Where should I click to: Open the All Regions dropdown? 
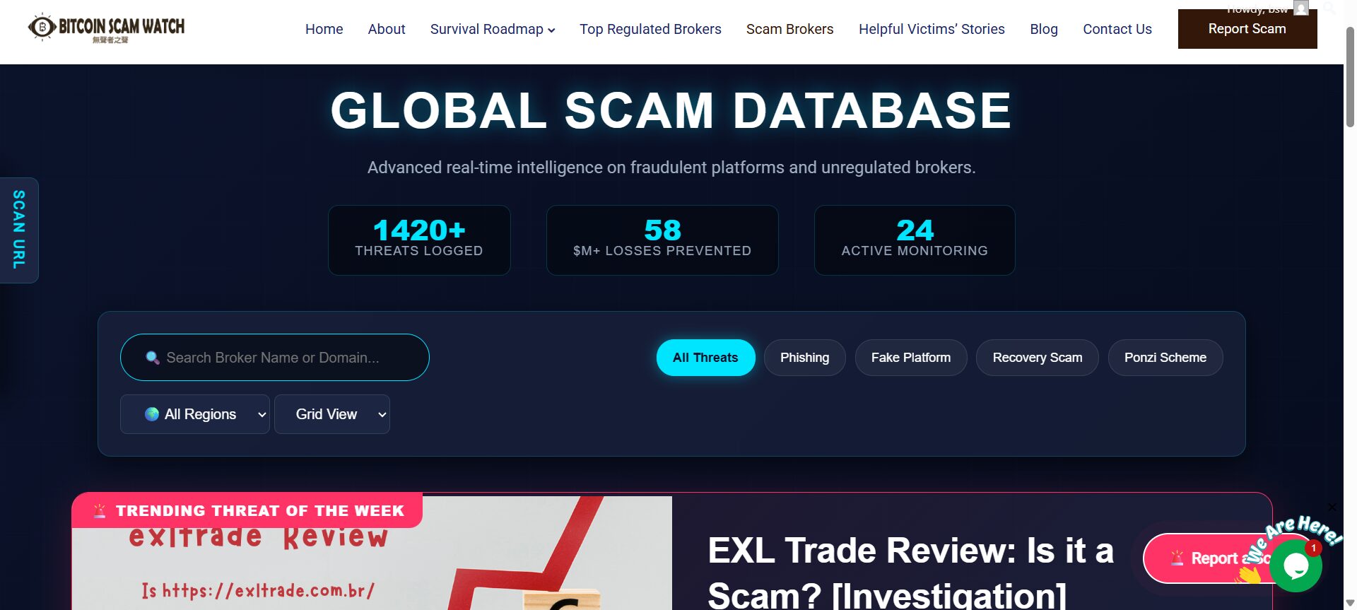[x=195, y=414]
